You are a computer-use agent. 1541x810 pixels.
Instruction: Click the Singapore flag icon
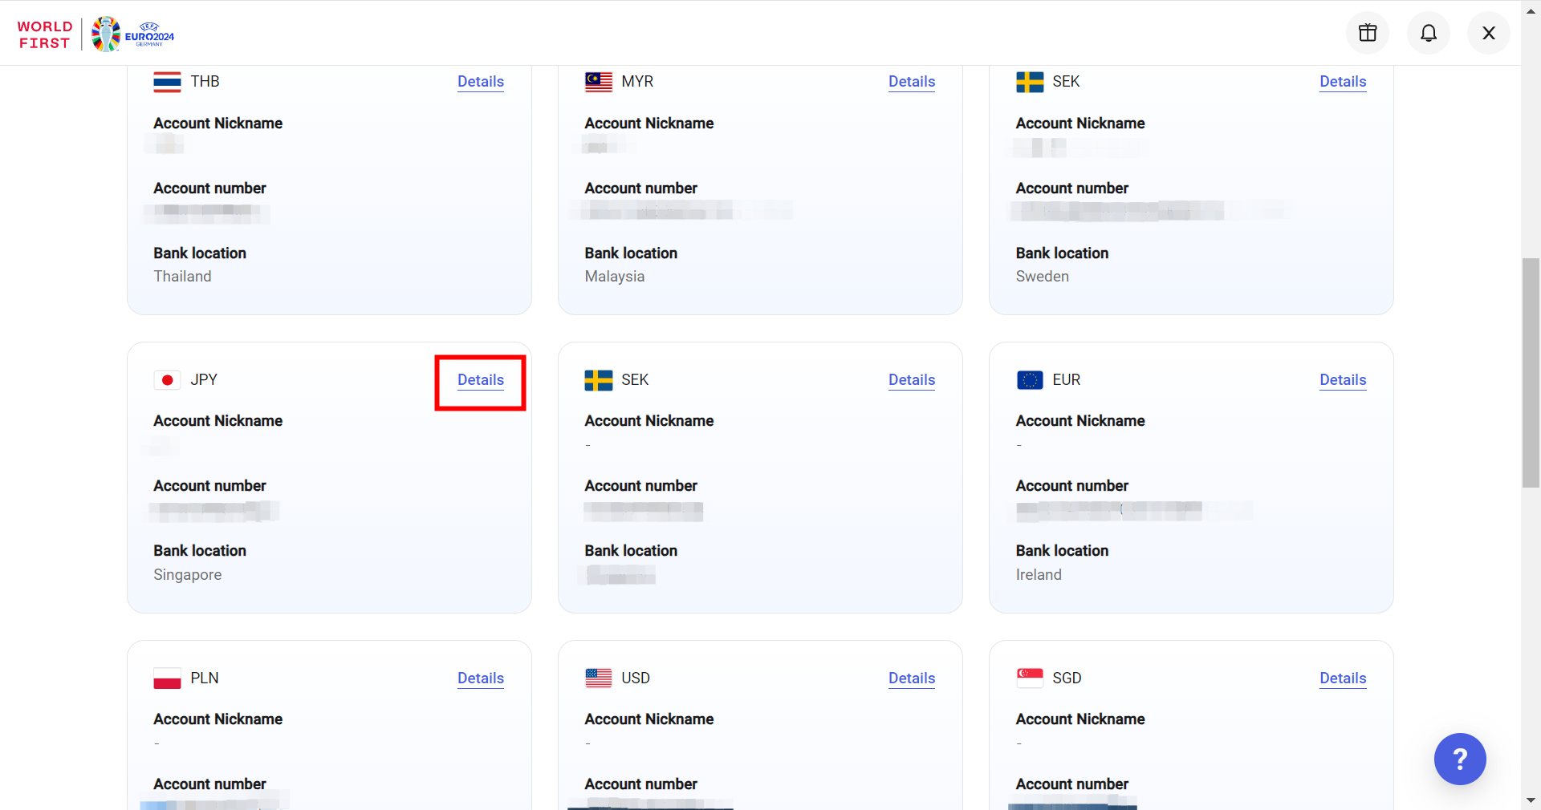(1030, 678)
